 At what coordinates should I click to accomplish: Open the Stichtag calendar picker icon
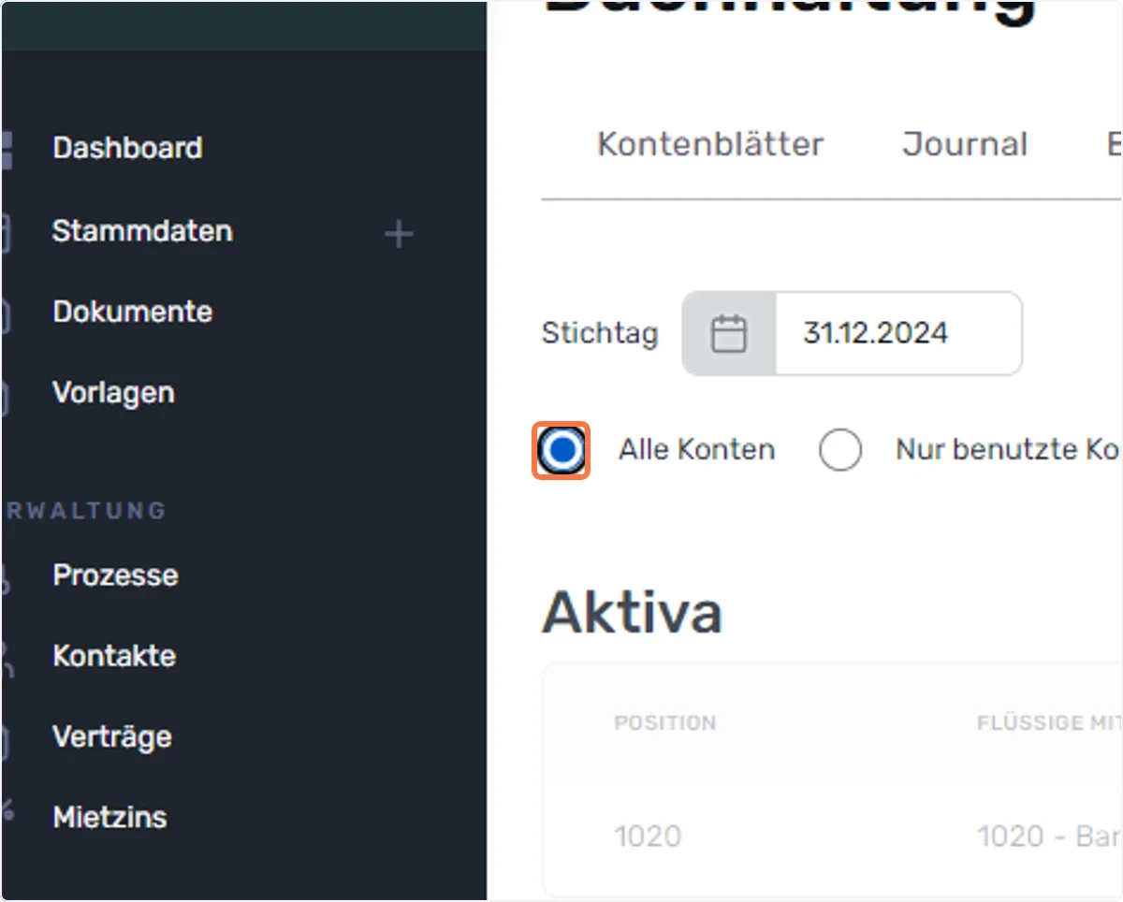(729, 334)
